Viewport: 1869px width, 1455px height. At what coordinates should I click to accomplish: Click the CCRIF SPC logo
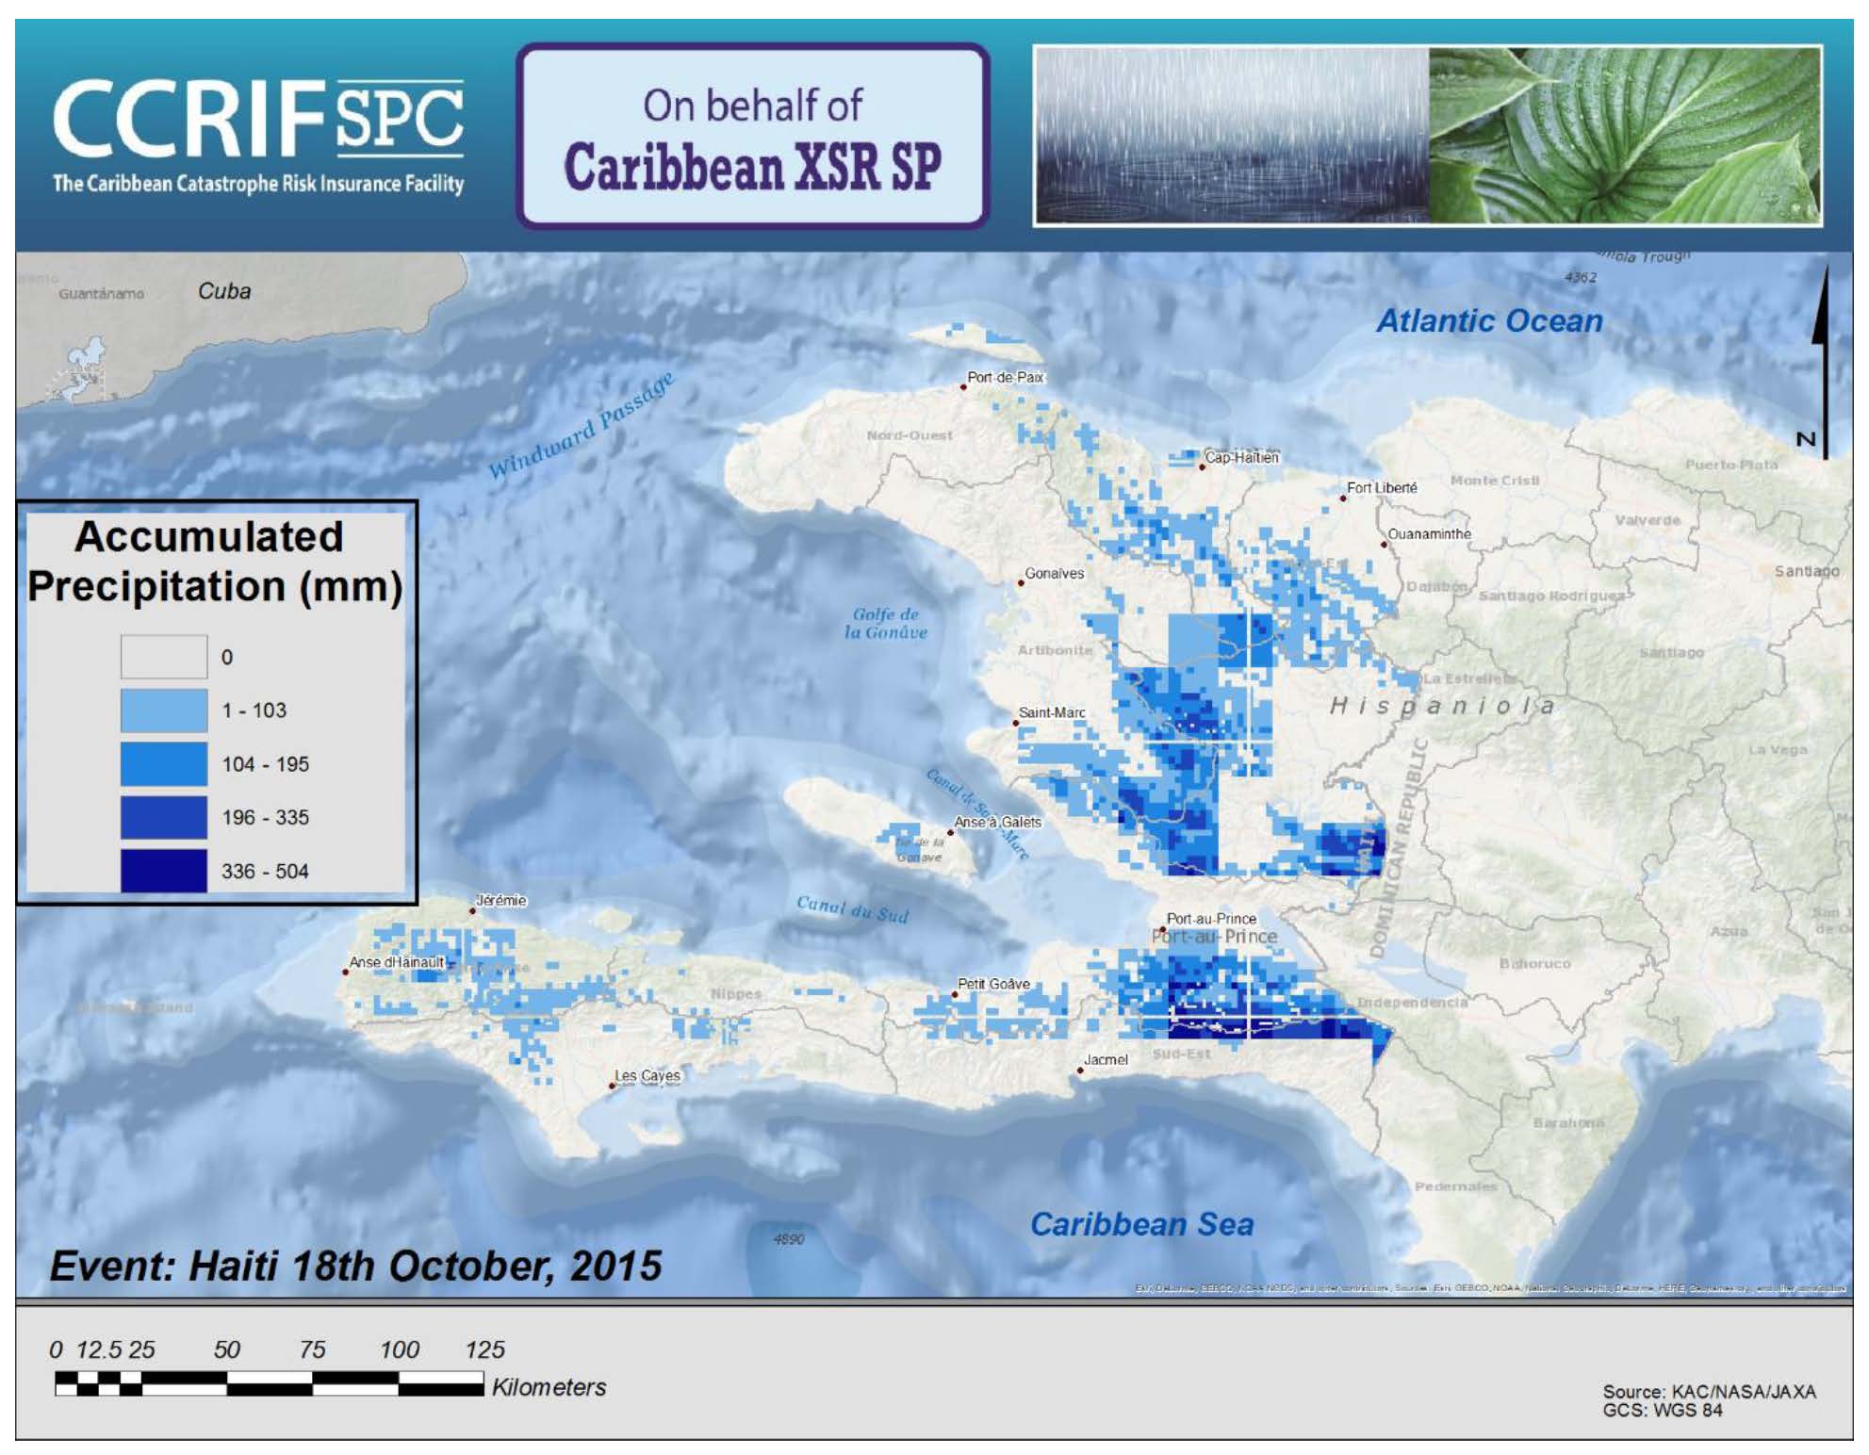click(258, 137)
